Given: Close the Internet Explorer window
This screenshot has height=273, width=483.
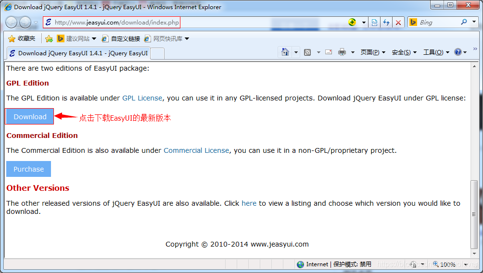Looking at the screenshot, I should (x=468, y=5).
